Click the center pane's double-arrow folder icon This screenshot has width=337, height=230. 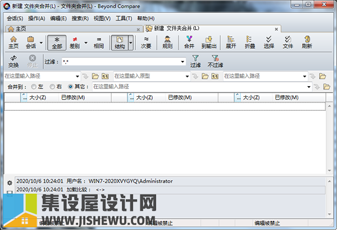pyautogui.click(x=215, y=76)
